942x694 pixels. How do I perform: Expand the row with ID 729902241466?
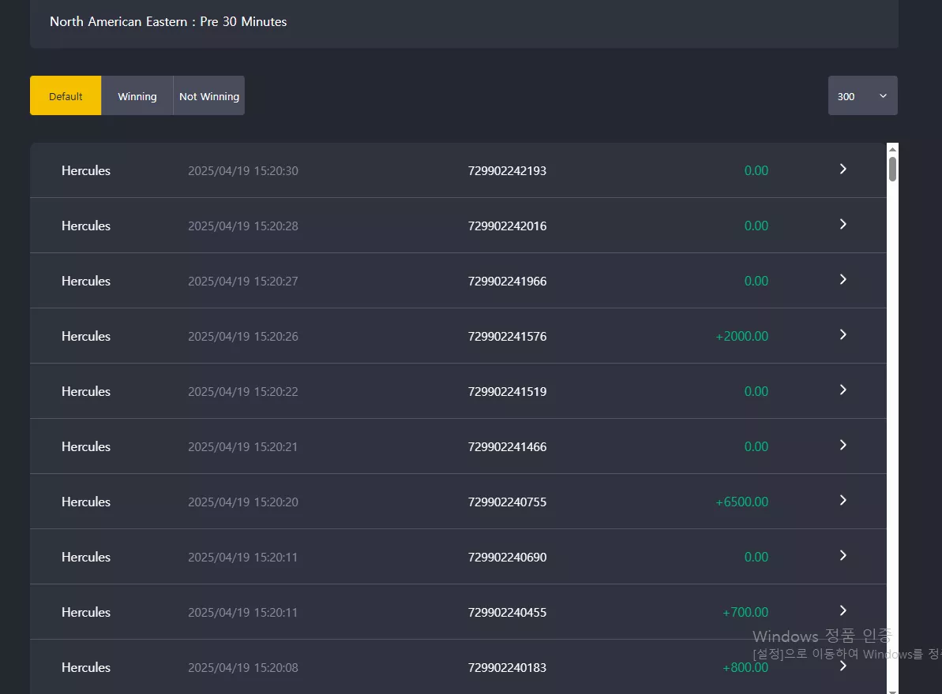pos(843,445)
